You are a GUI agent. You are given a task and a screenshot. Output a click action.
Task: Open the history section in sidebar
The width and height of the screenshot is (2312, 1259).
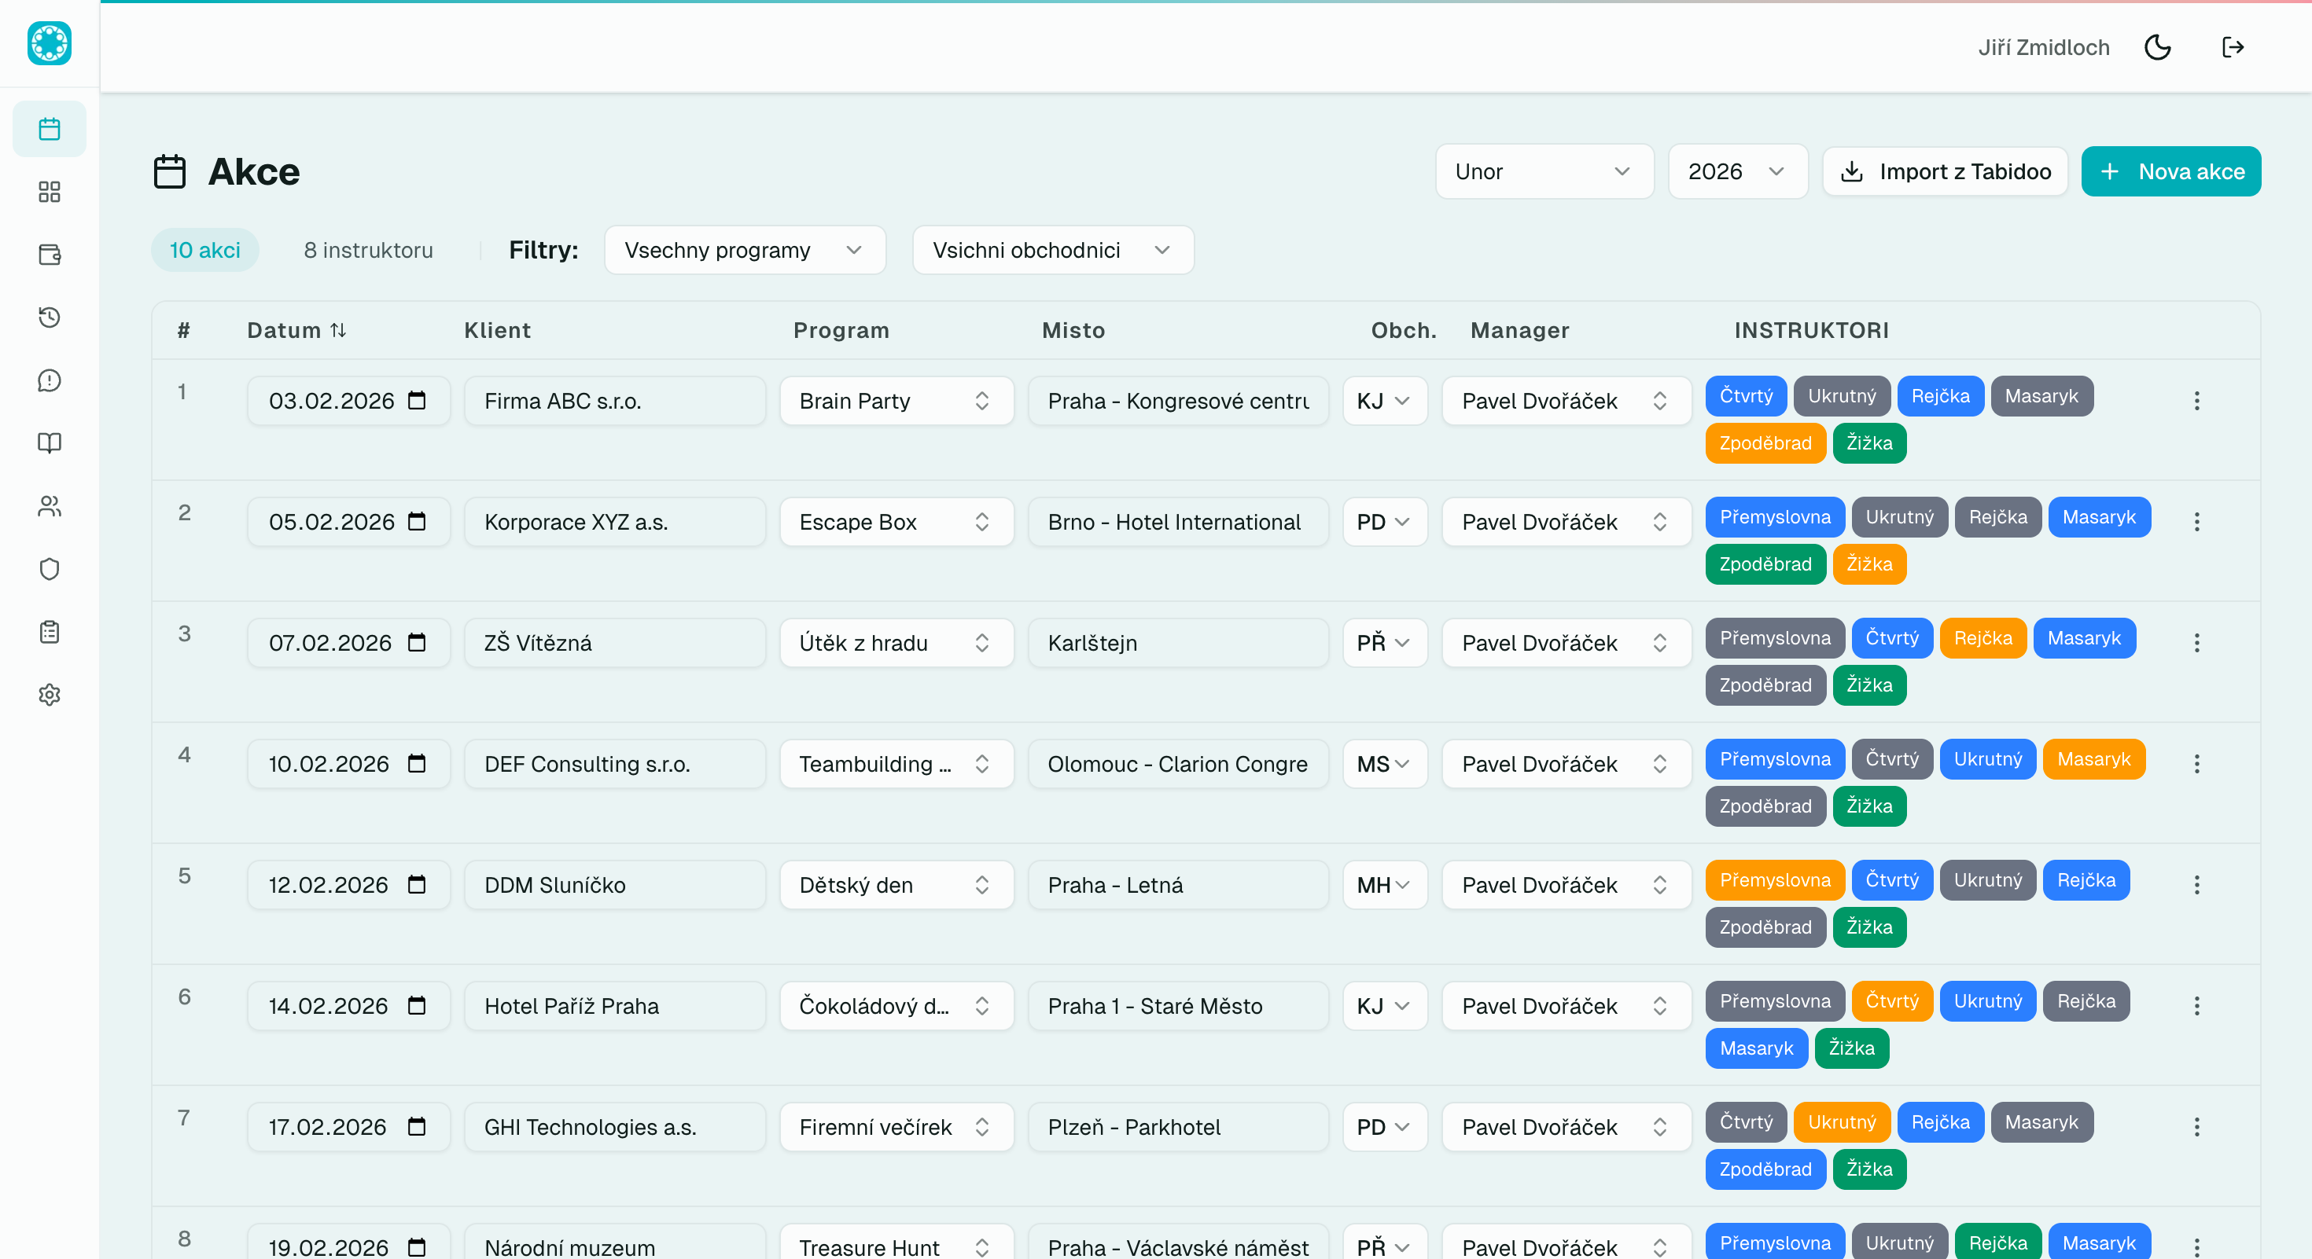[50, 318]
